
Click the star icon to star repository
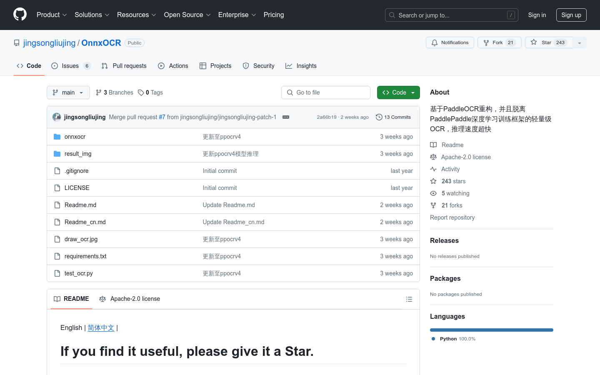[x=534, y=42]
